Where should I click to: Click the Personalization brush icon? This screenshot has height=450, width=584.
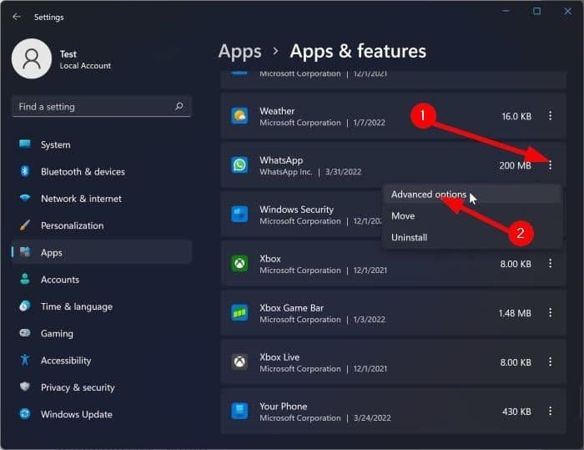pos(25,225)
